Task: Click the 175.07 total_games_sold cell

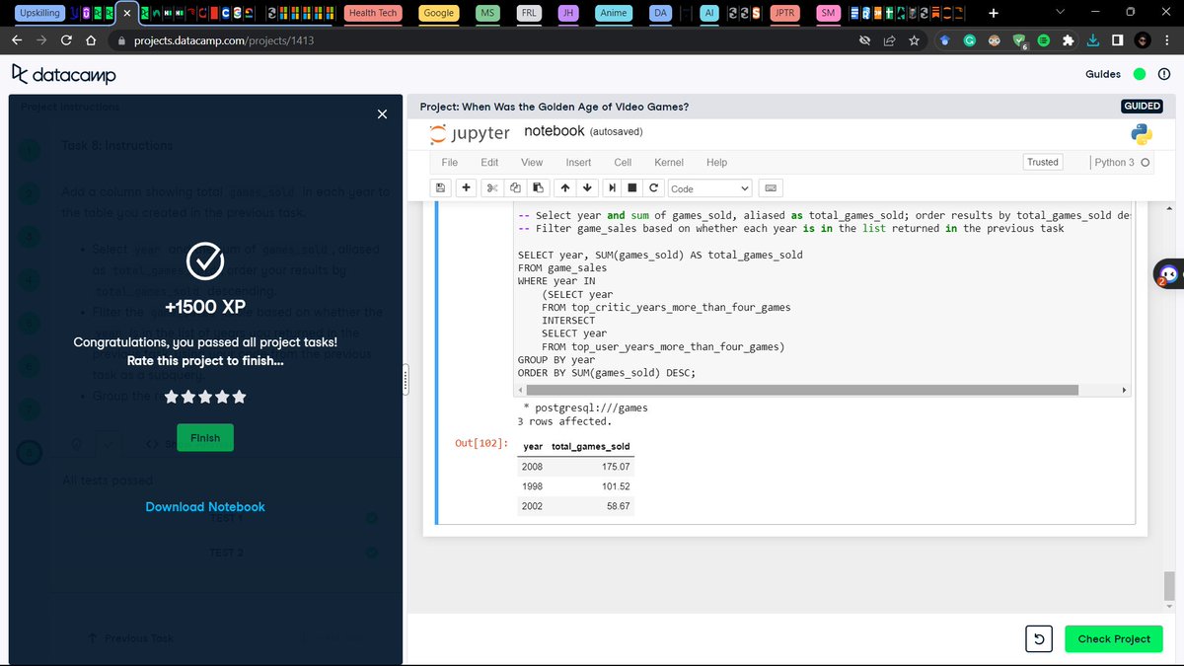Action: [x=616, y=466]
